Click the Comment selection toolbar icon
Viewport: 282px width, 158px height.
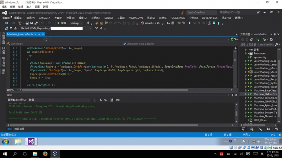(x=179, y=23)
